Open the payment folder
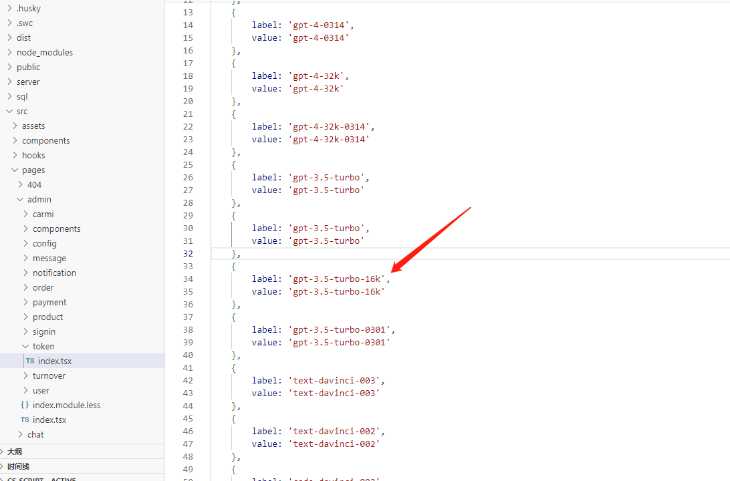This screenshot has height=481, width=730. coord(49,303)
